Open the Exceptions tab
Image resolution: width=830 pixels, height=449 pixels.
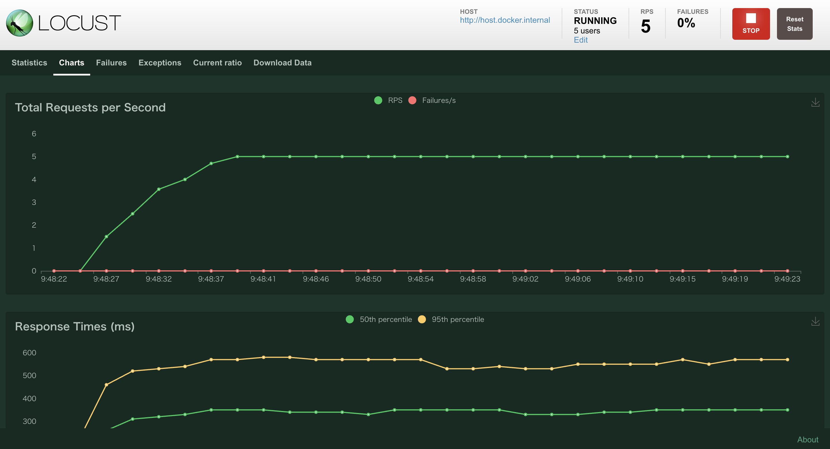[160, 63]
